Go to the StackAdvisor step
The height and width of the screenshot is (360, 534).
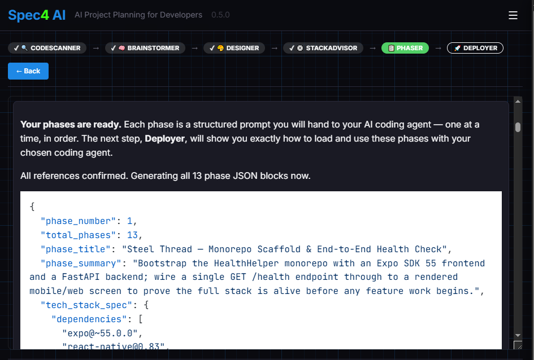[323, 48]
